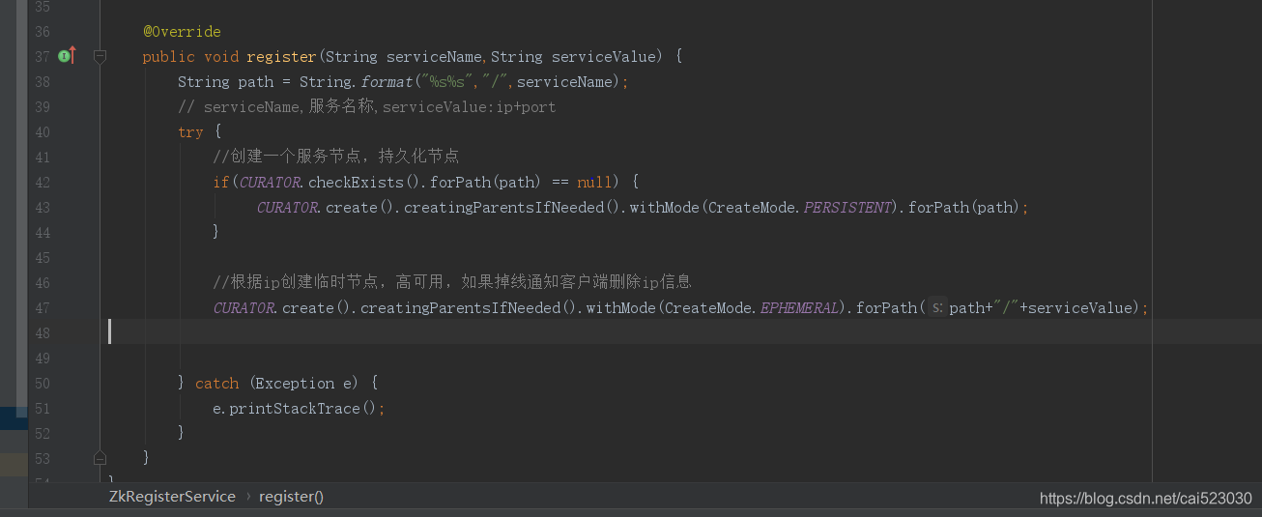Select the register() breadcrumb

click(x=291, y=496)
